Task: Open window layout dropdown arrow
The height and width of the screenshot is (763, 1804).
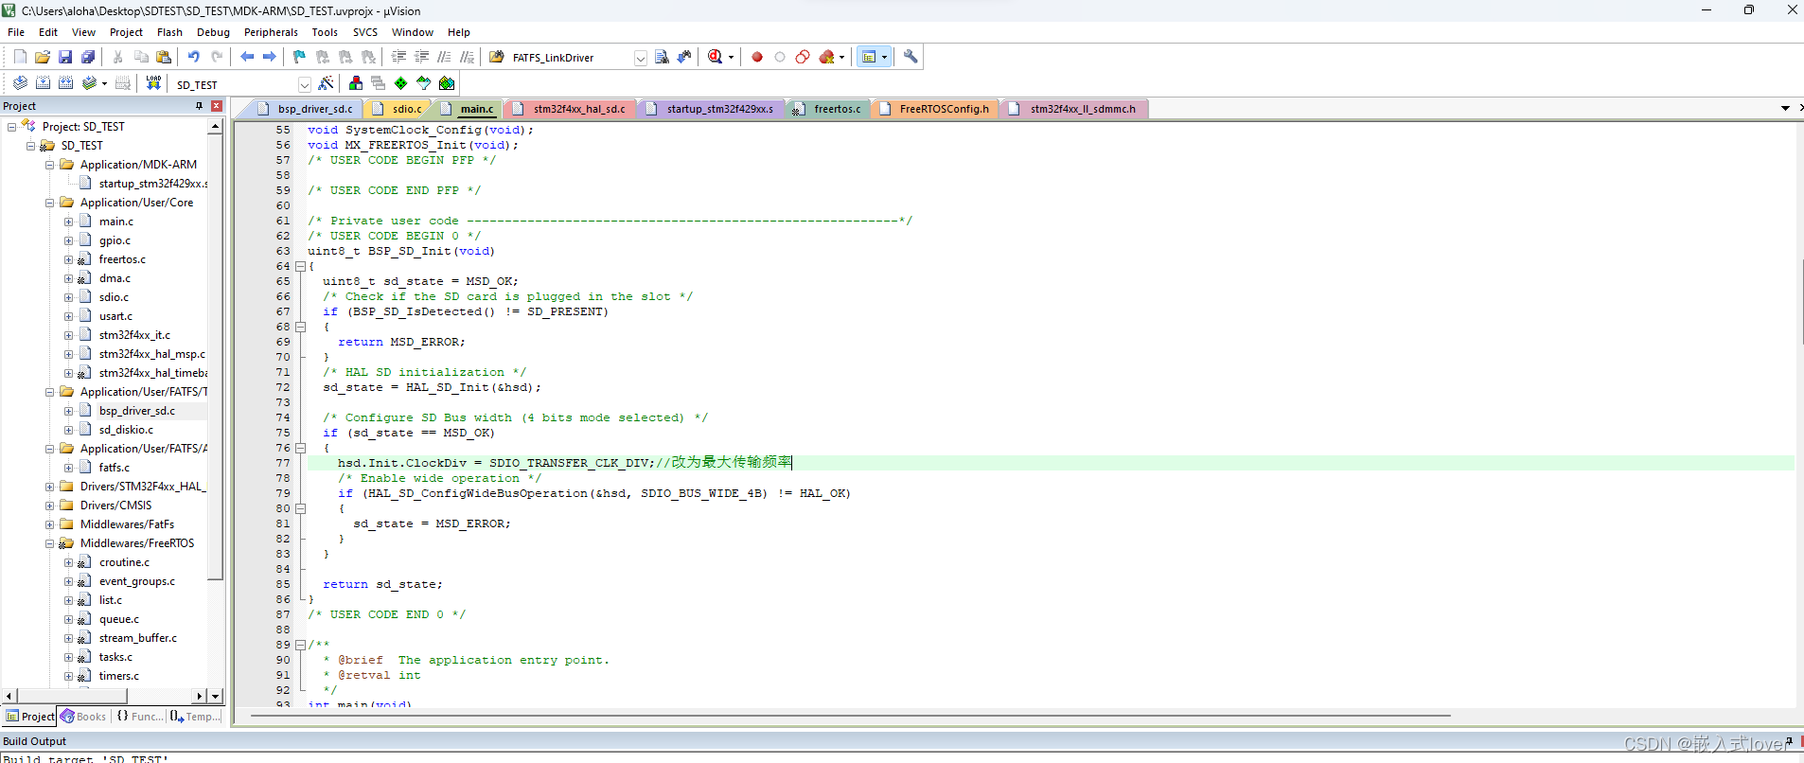Action: pos(884,57)
